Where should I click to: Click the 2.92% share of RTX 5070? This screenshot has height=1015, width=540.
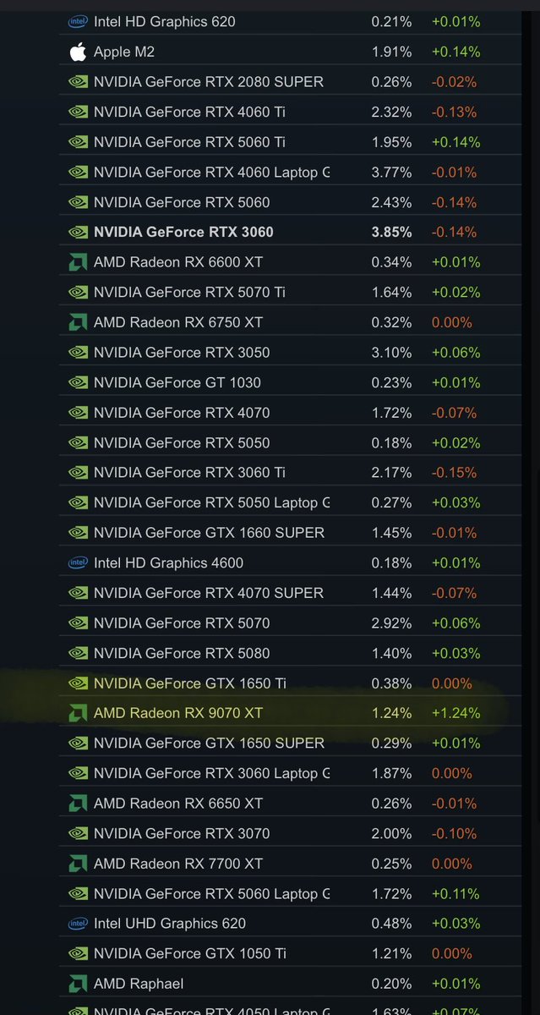pyautogui.click(x=392, y=623)
